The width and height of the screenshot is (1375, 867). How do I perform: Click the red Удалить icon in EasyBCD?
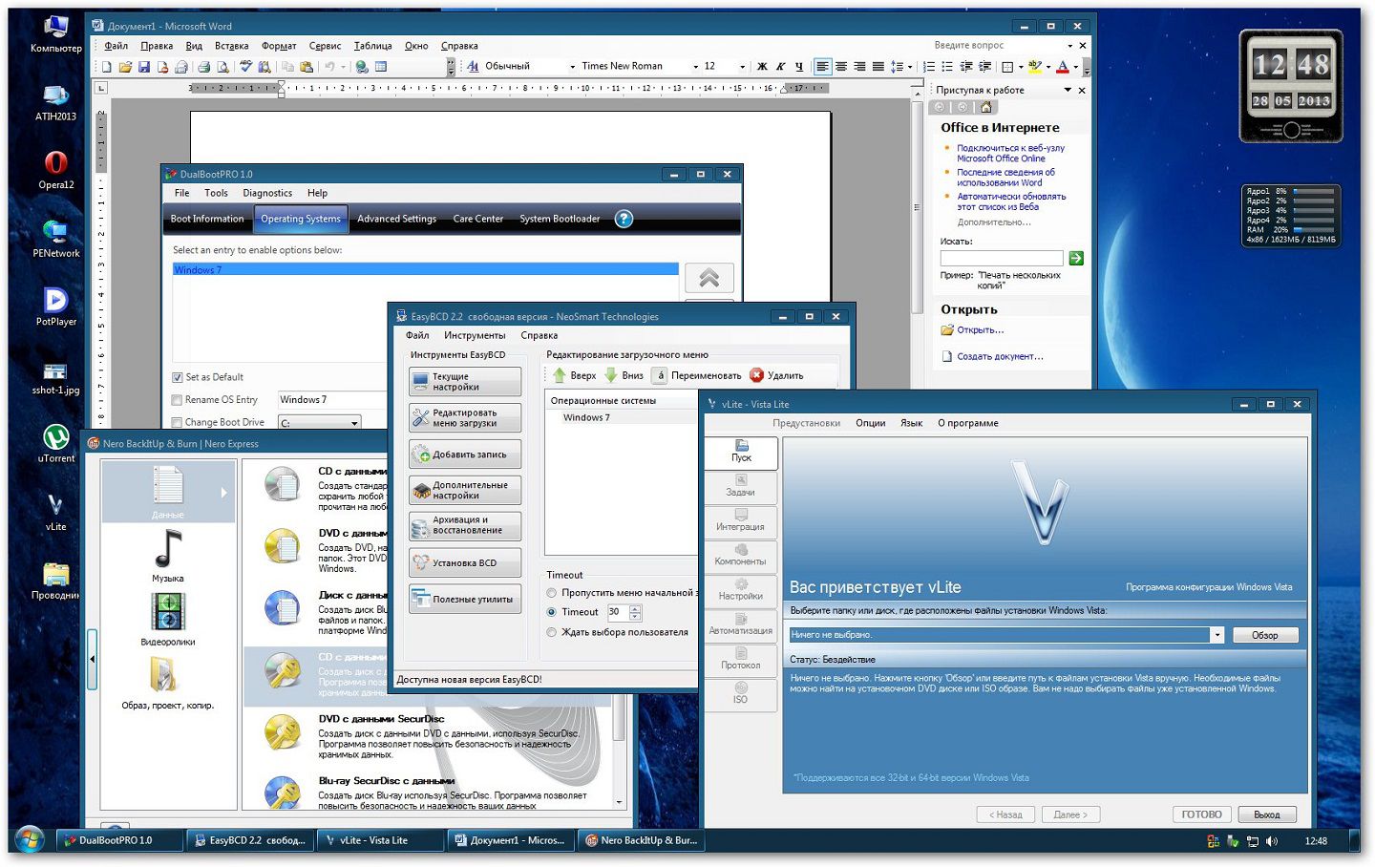click(757, 375)
